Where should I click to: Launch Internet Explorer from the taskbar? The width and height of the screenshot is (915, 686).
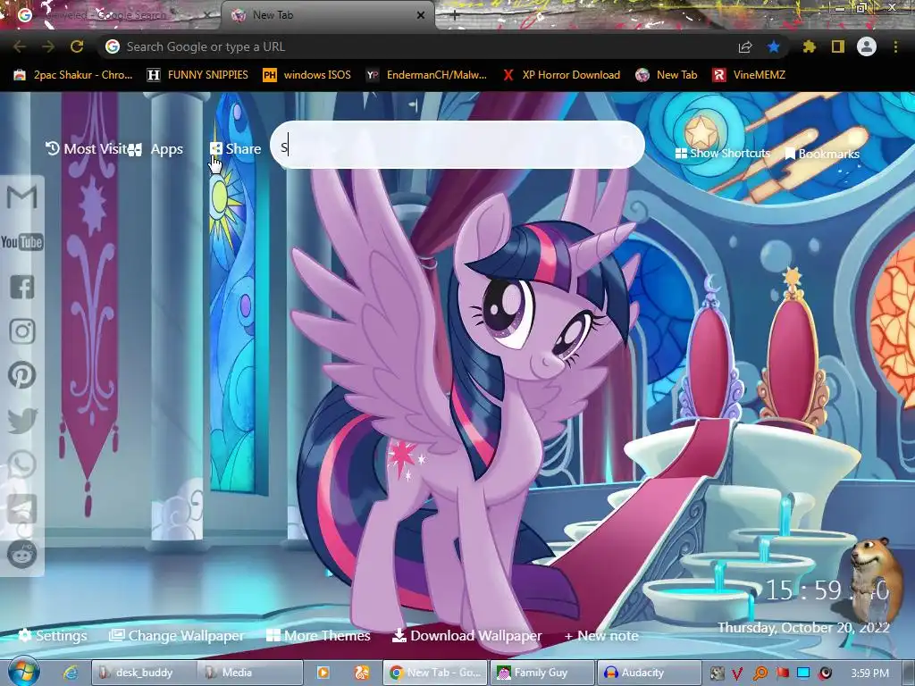click(71, 673)
